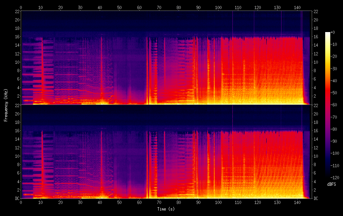
Task: Click the red middle section of the color bar
Action: tap(327, 98)
